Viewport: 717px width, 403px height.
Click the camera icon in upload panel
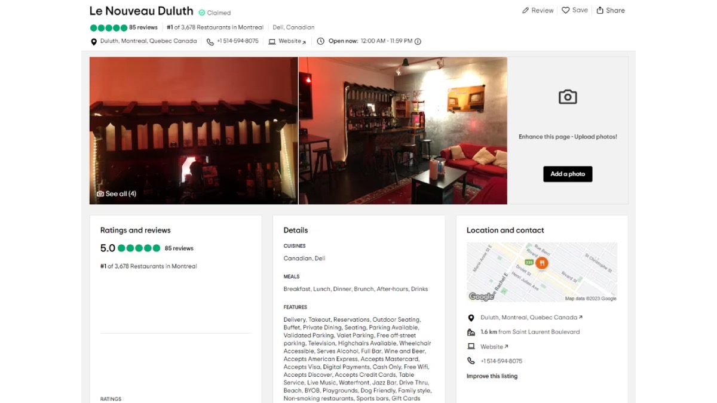[568, 97]
